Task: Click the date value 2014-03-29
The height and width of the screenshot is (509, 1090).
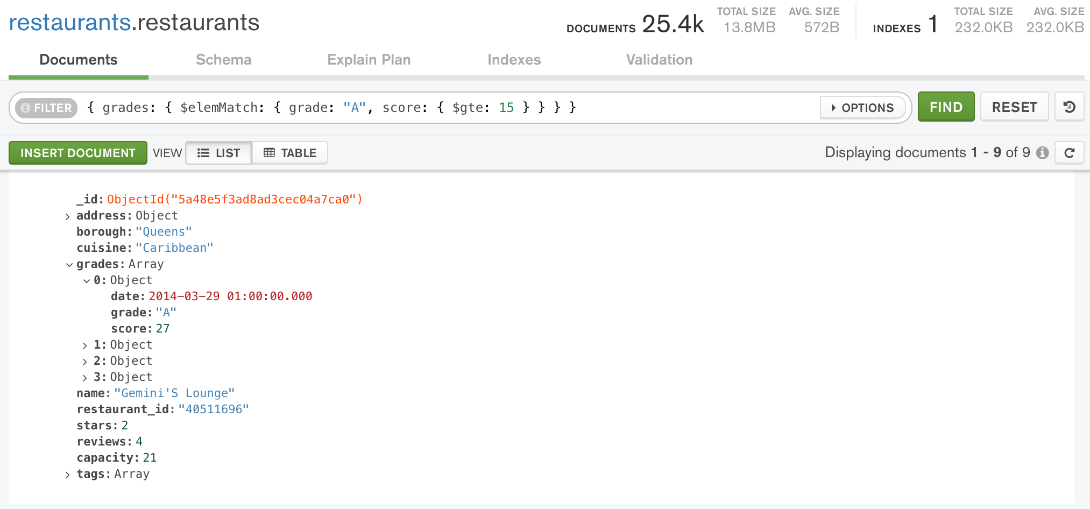Action: (x=230, y=296)
